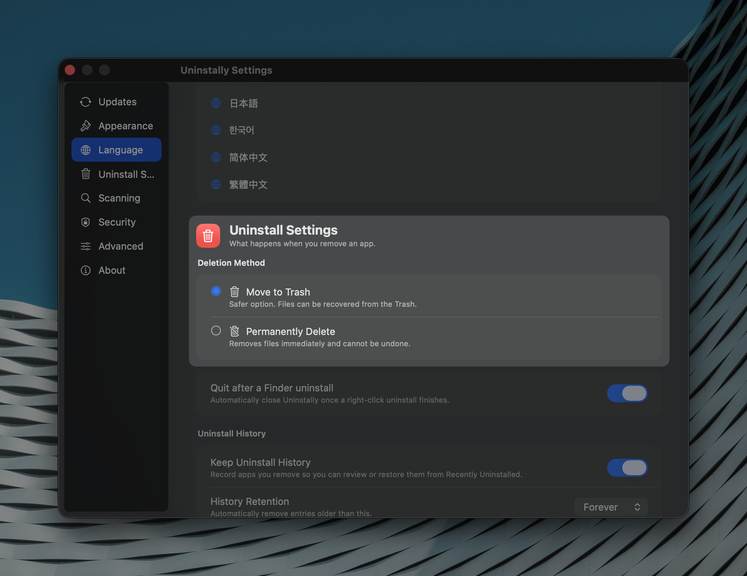747x576 pixels.
Task: Click the Language globe icon in the sidebar
Action: 86,150
